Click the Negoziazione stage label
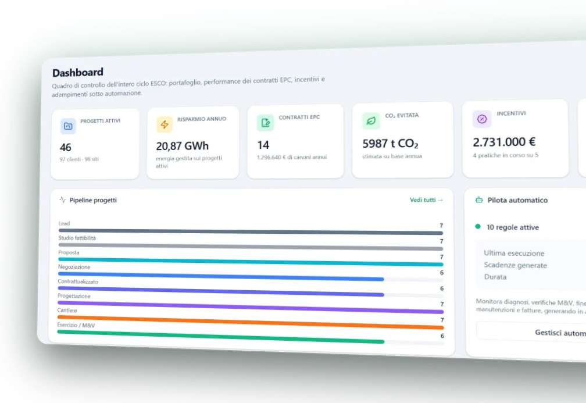This screenshot has height=403, width=586. click(x=74, y=267)
